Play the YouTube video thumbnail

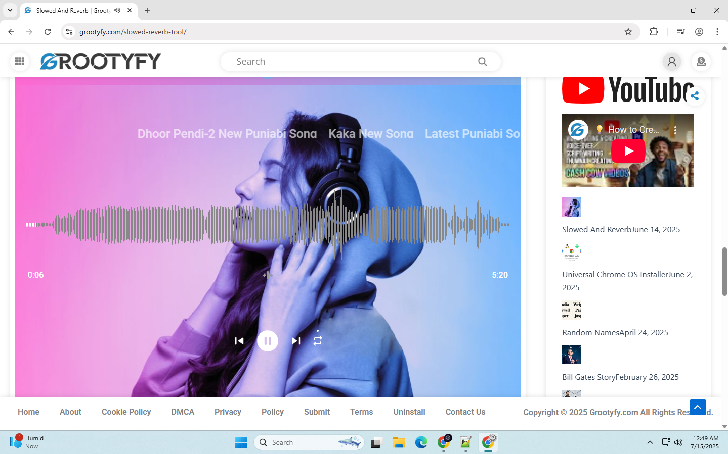pyautogui.click(x=628, y=151)
